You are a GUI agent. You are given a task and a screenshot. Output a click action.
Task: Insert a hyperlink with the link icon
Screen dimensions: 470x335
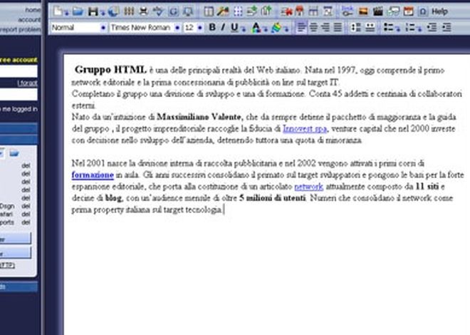click(x=348, y=11)
